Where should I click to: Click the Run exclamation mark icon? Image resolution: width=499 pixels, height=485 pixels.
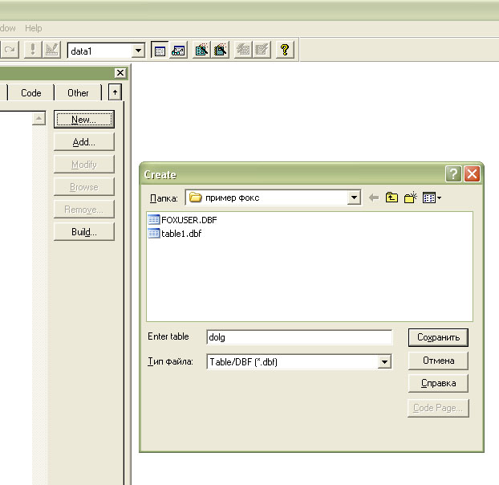tap(33, 50)
